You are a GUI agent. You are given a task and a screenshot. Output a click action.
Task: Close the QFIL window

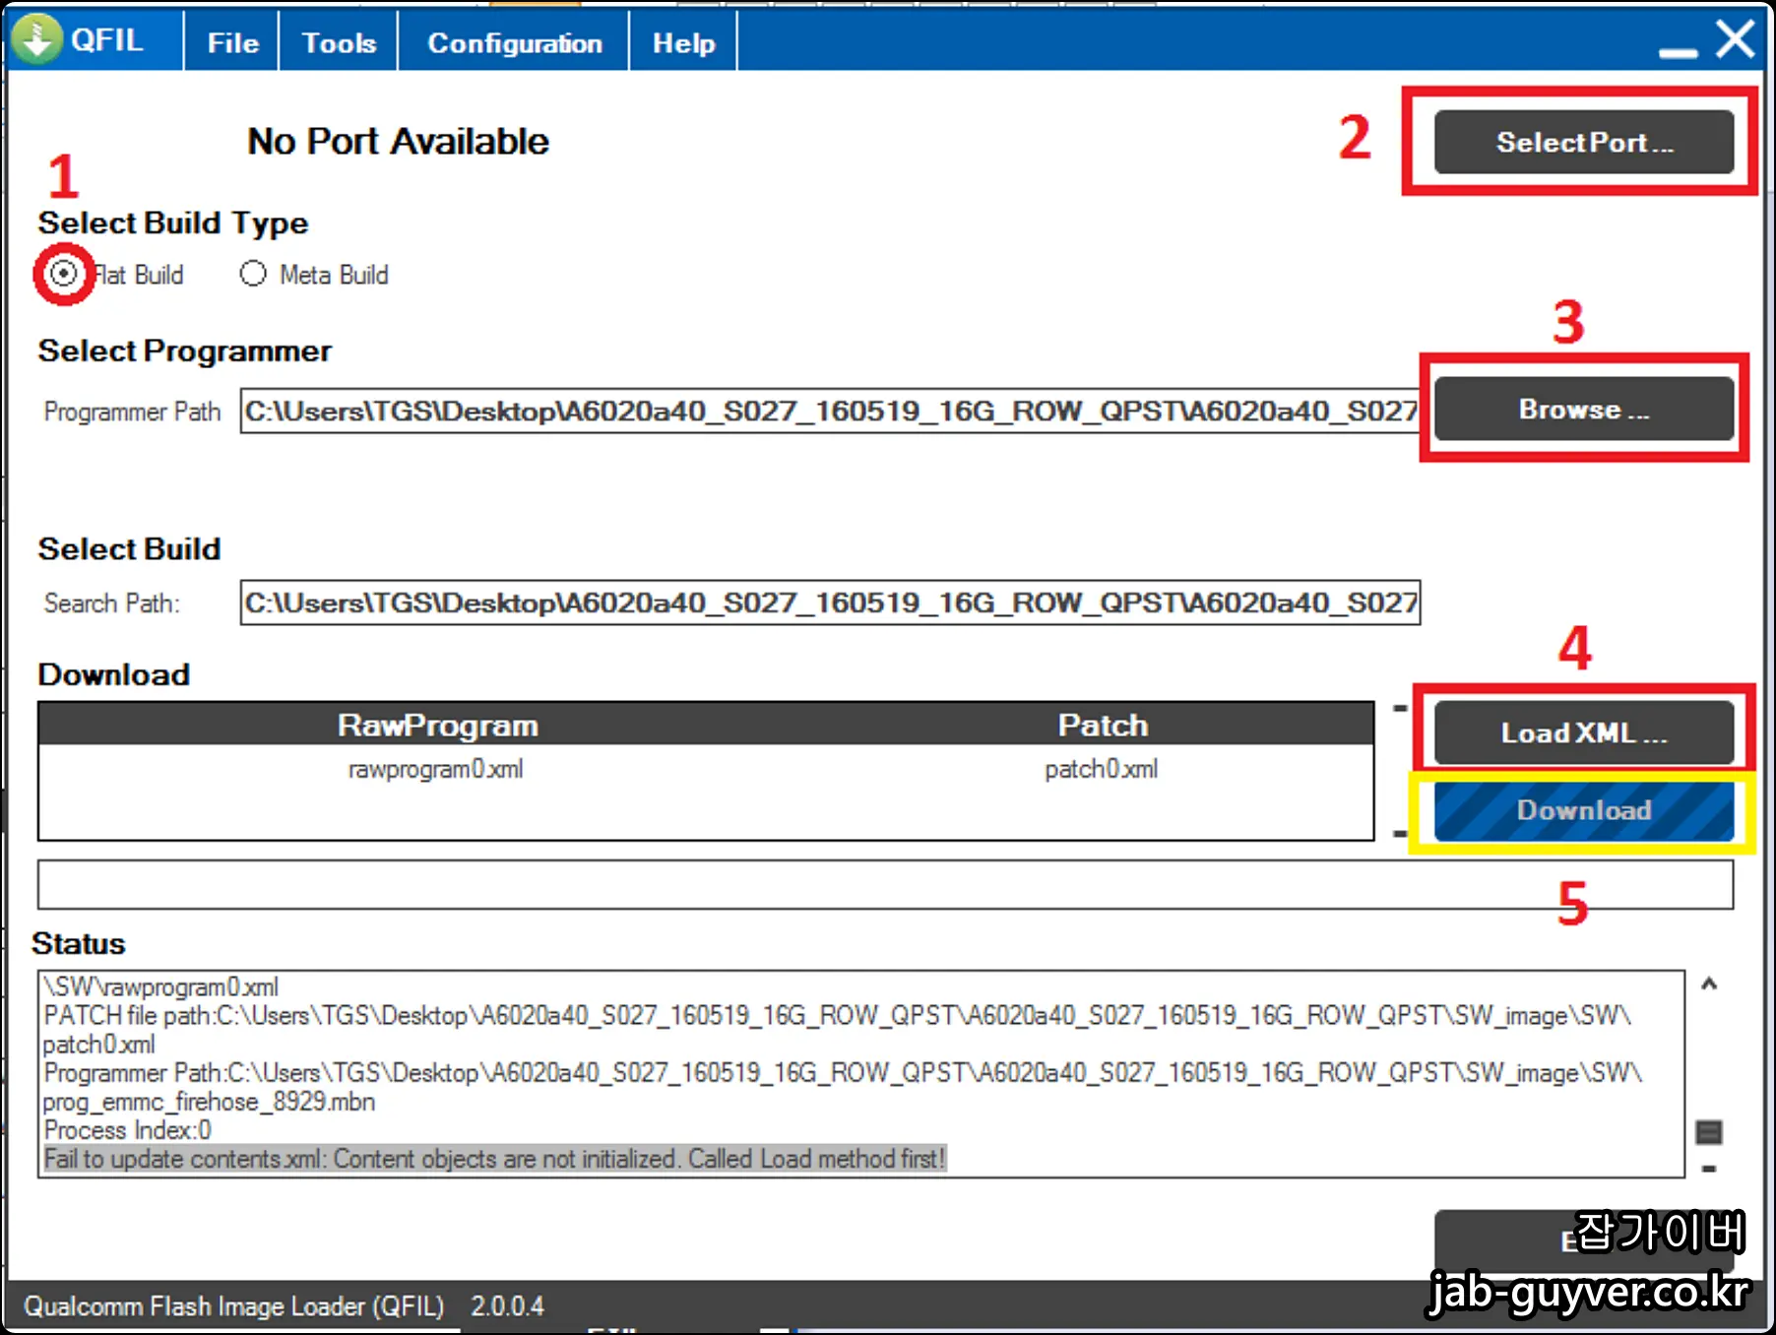1735,39
